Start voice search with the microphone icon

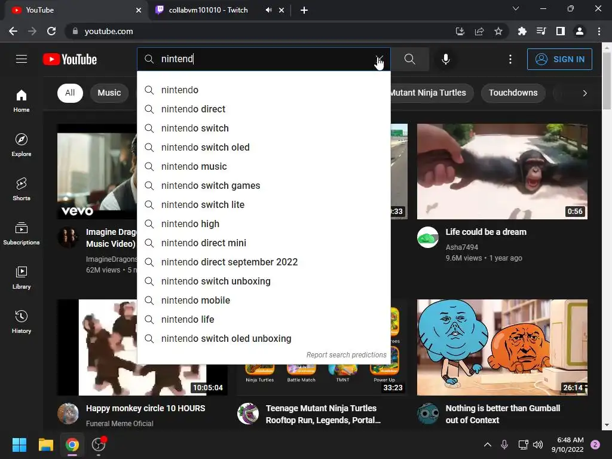click(446, 59)
